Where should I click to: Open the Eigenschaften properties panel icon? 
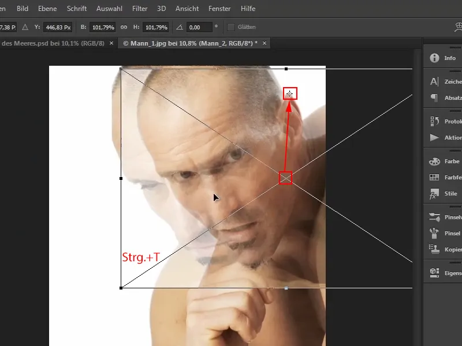point(434,273)
